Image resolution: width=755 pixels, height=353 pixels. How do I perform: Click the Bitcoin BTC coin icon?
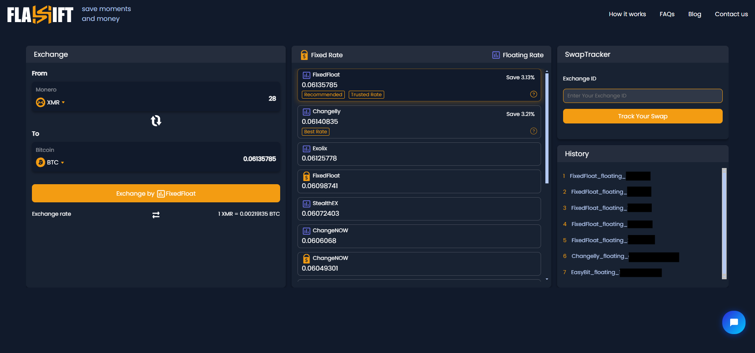[40, 162]
